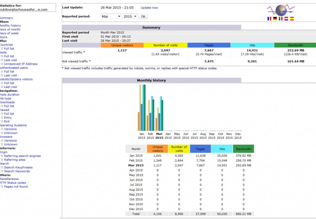Open the Downloads report link
The image size is (316, 219).
point(7,102)
